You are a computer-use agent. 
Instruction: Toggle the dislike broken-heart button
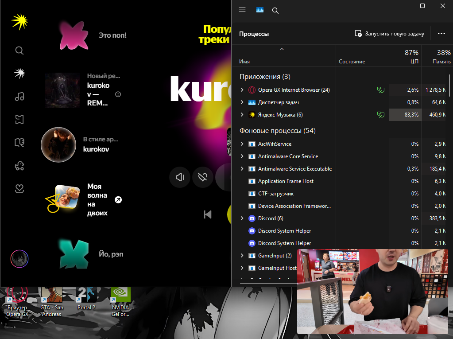coord(202,177)
